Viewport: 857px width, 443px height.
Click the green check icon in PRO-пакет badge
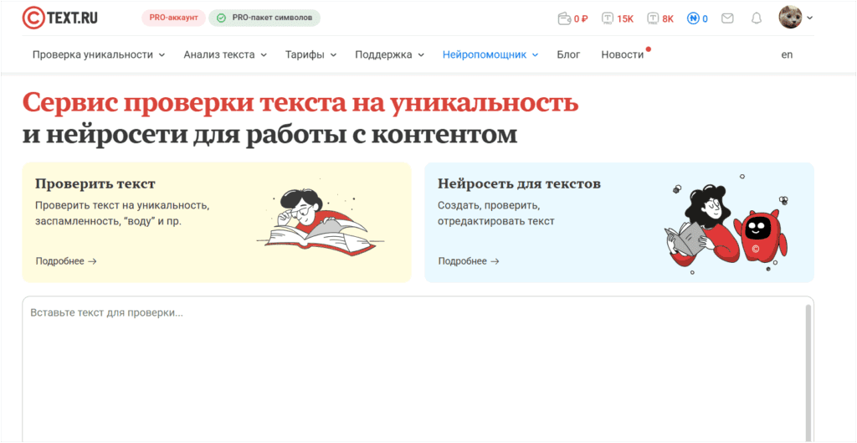pyautogui.click(x=221, y=18)
